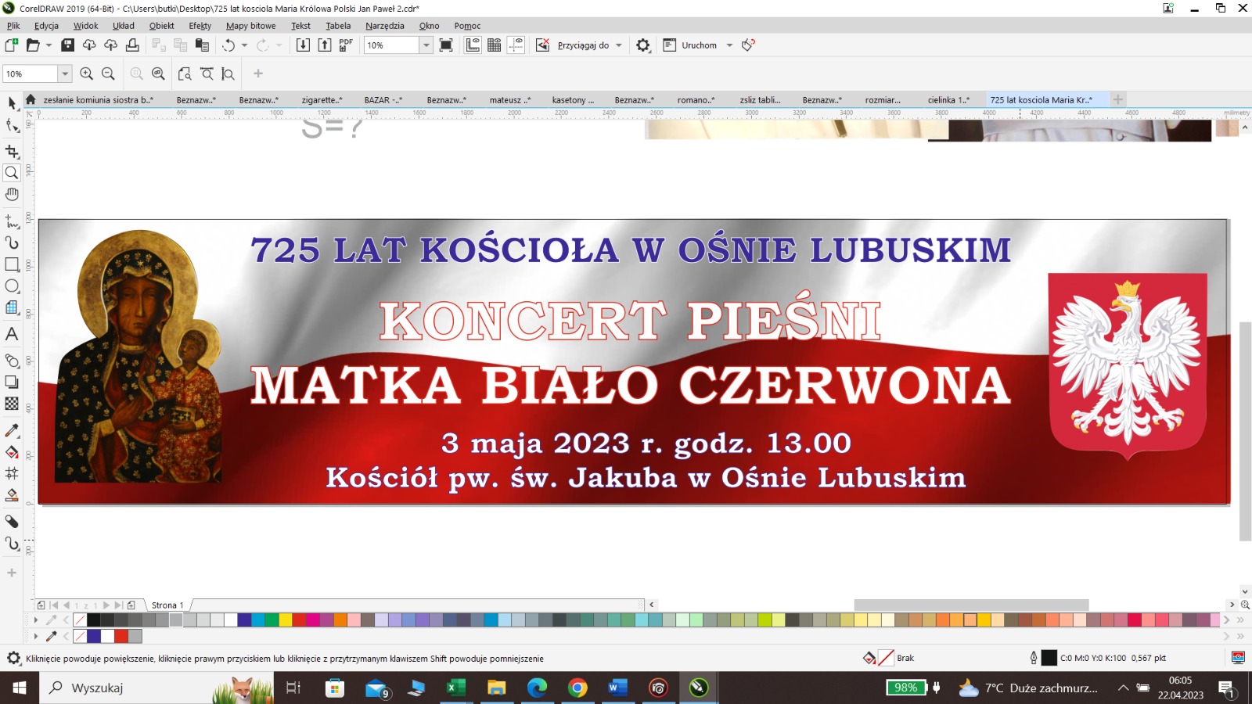Toggle snapping off icon next to Przyciągaj do
Image resolution: width=1252 pixels, height=704 pixels.
542,45
